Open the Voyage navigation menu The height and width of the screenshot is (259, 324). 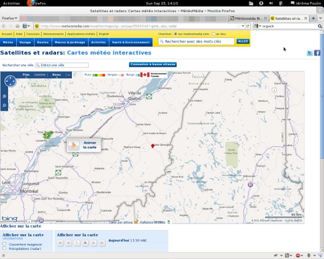(25, 42)
